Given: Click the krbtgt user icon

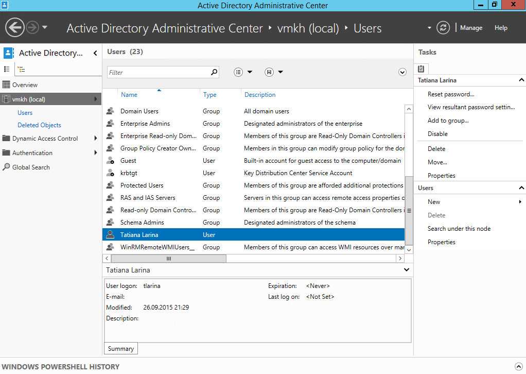Looking at the screenshot, I should (x=110, y=173).
